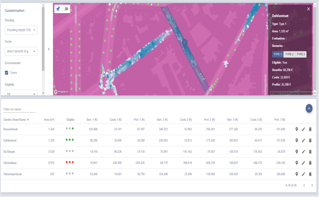Sort by Garden Street Name column
The image size is (319, 197).
click(15, 120)
